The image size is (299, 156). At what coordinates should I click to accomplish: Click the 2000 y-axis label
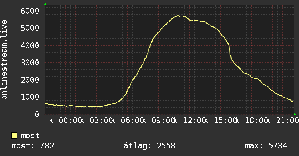click(x=30, y=80)
